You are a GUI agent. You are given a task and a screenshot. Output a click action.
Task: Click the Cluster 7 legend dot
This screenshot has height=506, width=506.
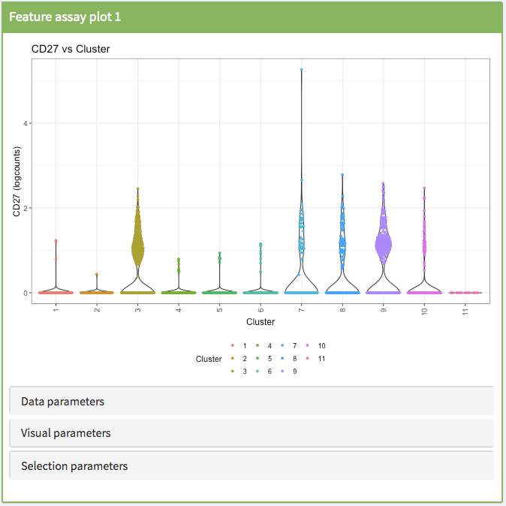tap(283, 345)
